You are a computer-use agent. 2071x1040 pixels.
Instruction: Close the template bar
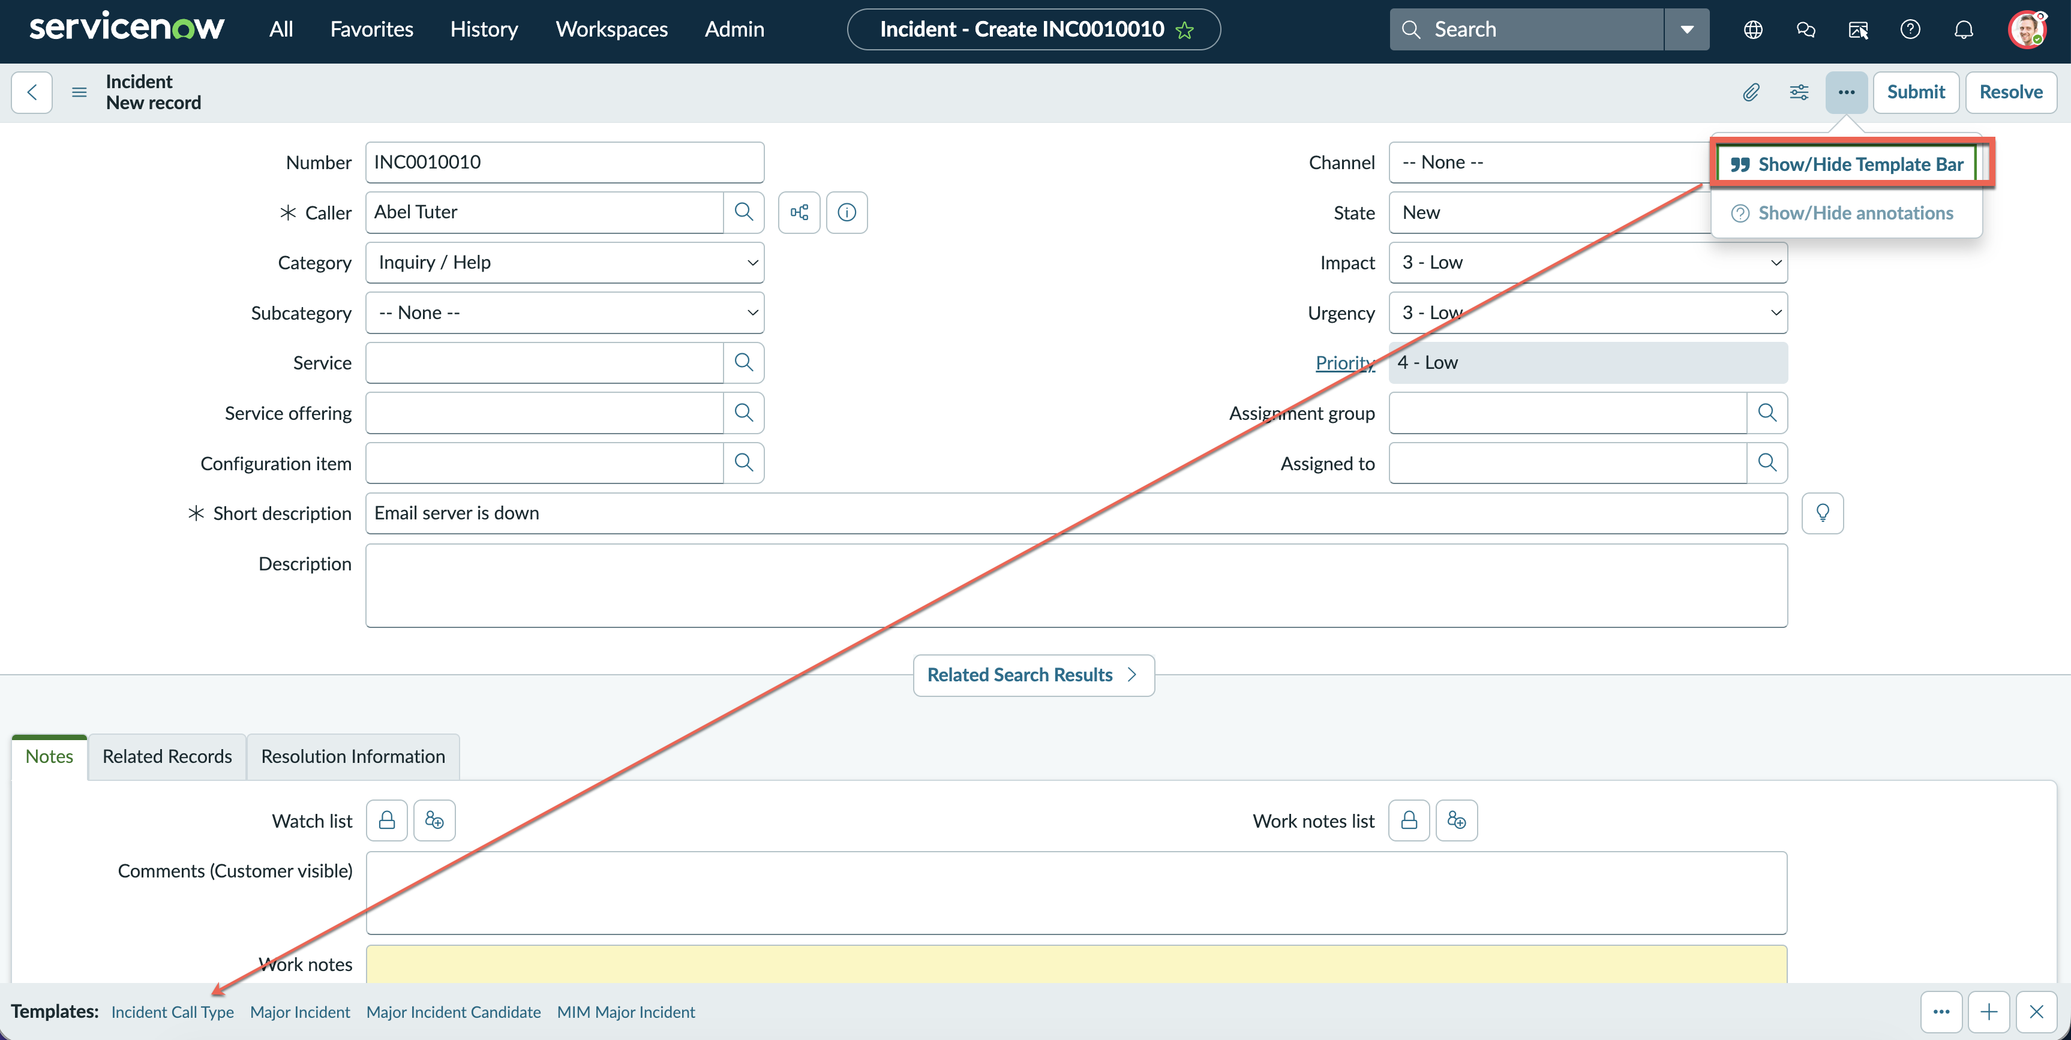coord(2036,1012)
